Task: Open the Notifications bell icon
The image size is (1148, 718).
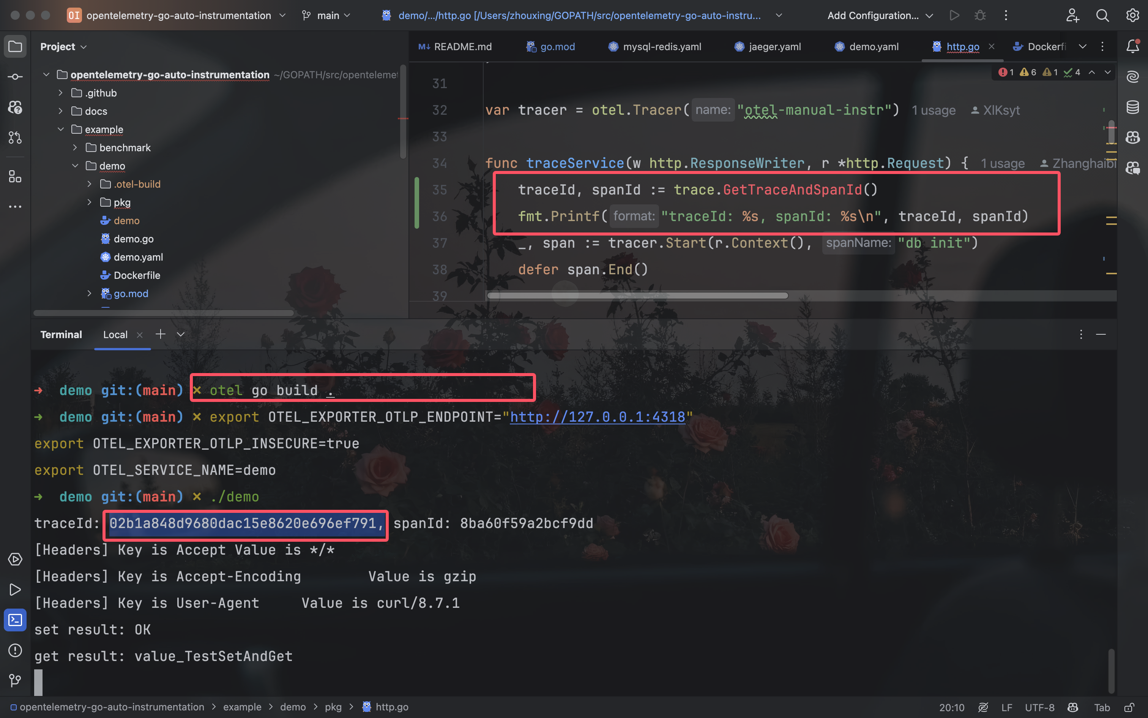Action: 1132,46
